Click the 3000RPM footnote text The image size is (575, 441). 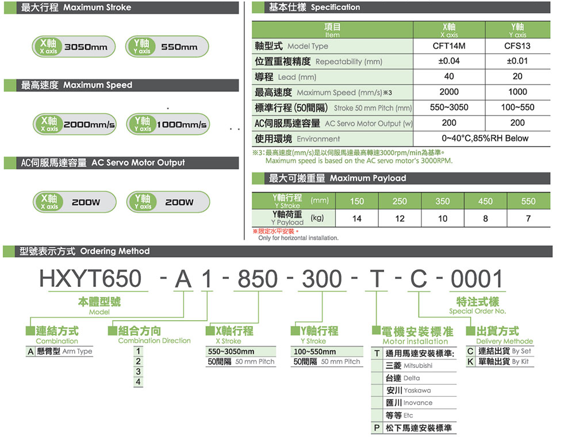coord(359,161)
